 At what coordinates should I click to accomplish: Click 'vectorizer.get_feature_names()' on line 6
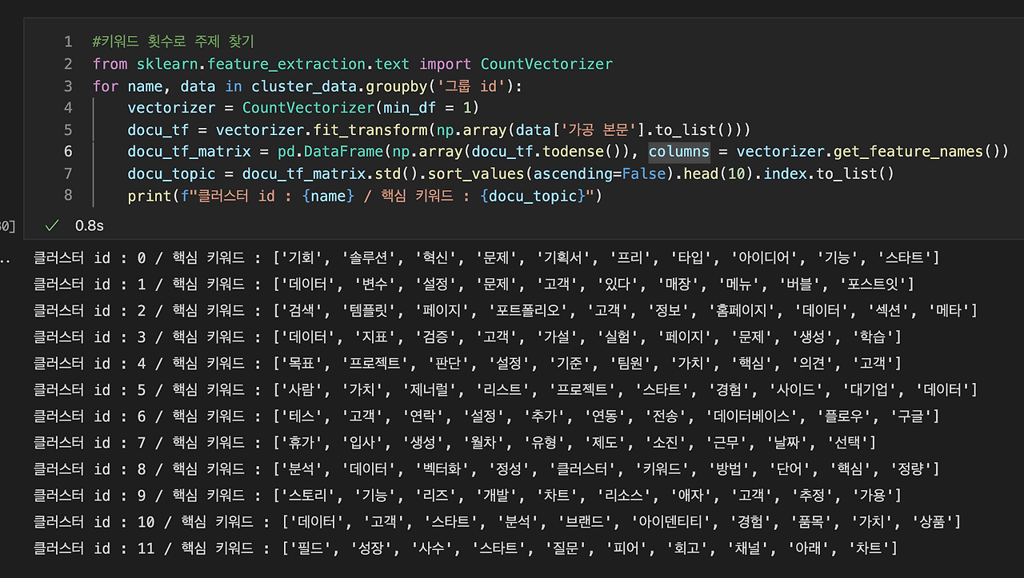(x=868, y=151)
